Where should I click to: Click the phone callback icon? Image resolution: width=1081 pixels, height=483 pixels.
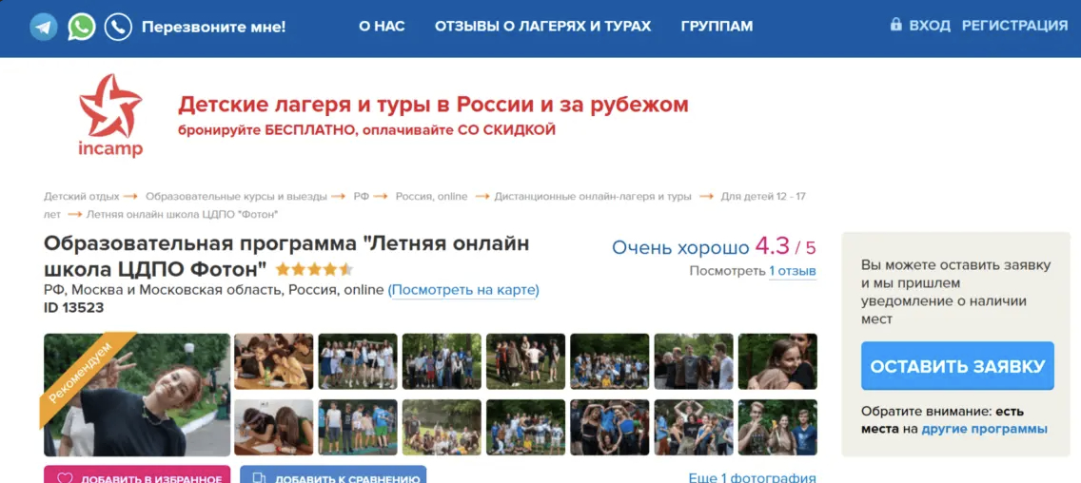pyautogui.click(x=118, y=27)
